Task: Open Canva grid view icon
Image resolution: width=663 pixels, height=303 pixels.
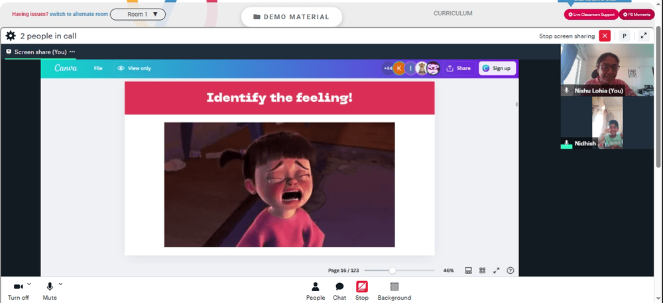Action: click(x=482, y=271)
